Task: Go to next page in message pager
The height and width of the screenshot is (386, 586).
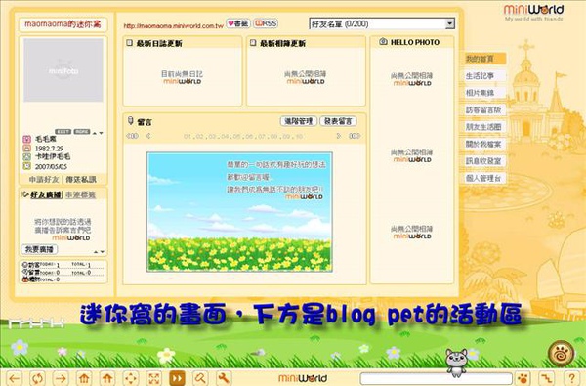Action: tap(339, 136)
